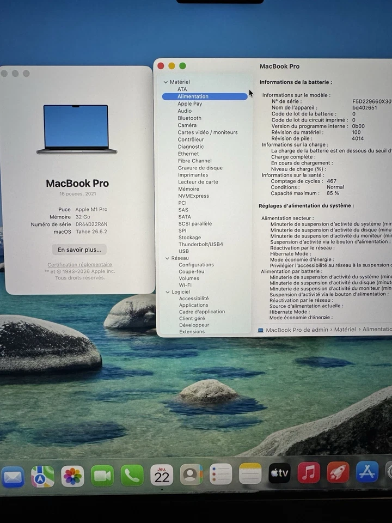Click the cycle count value 467
This screenshot has width=392, height=523.
[x=332, y=181]
